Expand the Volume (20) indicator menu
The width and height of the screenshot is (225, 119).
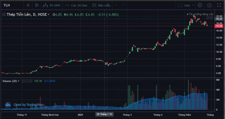pos(11,81)
